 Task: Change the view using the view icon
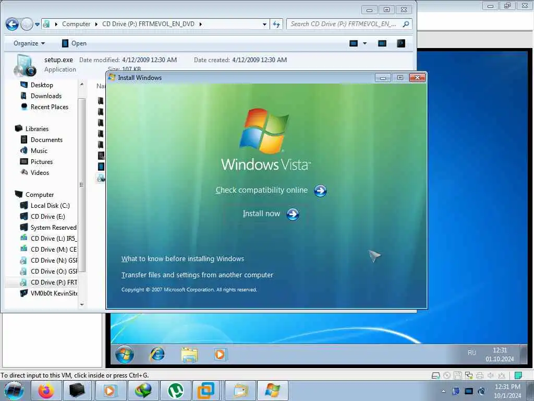(x=354, y=43)
